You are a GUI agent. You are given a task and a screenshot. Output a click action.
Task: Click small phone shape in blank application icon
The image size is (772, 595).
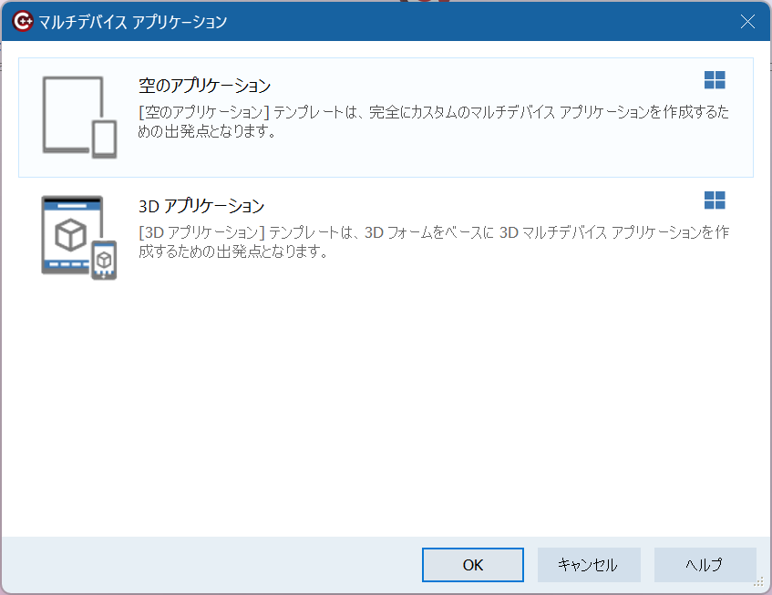104,138
